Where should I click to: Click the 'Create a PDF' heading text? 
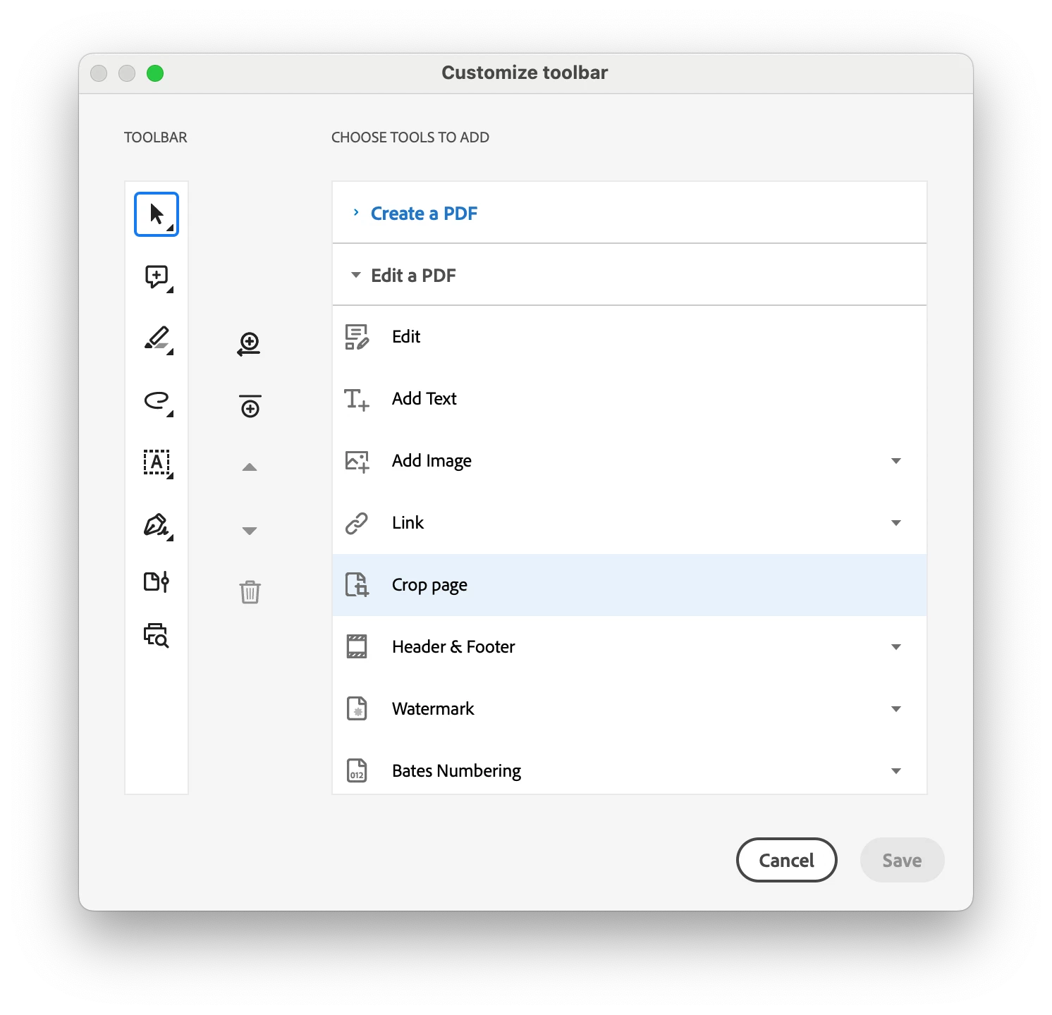(424, 214)
